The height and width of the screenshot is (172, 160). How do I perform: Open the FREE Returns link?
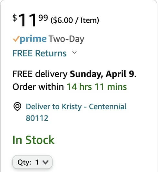pyautogui.click(x=40, y=53)
